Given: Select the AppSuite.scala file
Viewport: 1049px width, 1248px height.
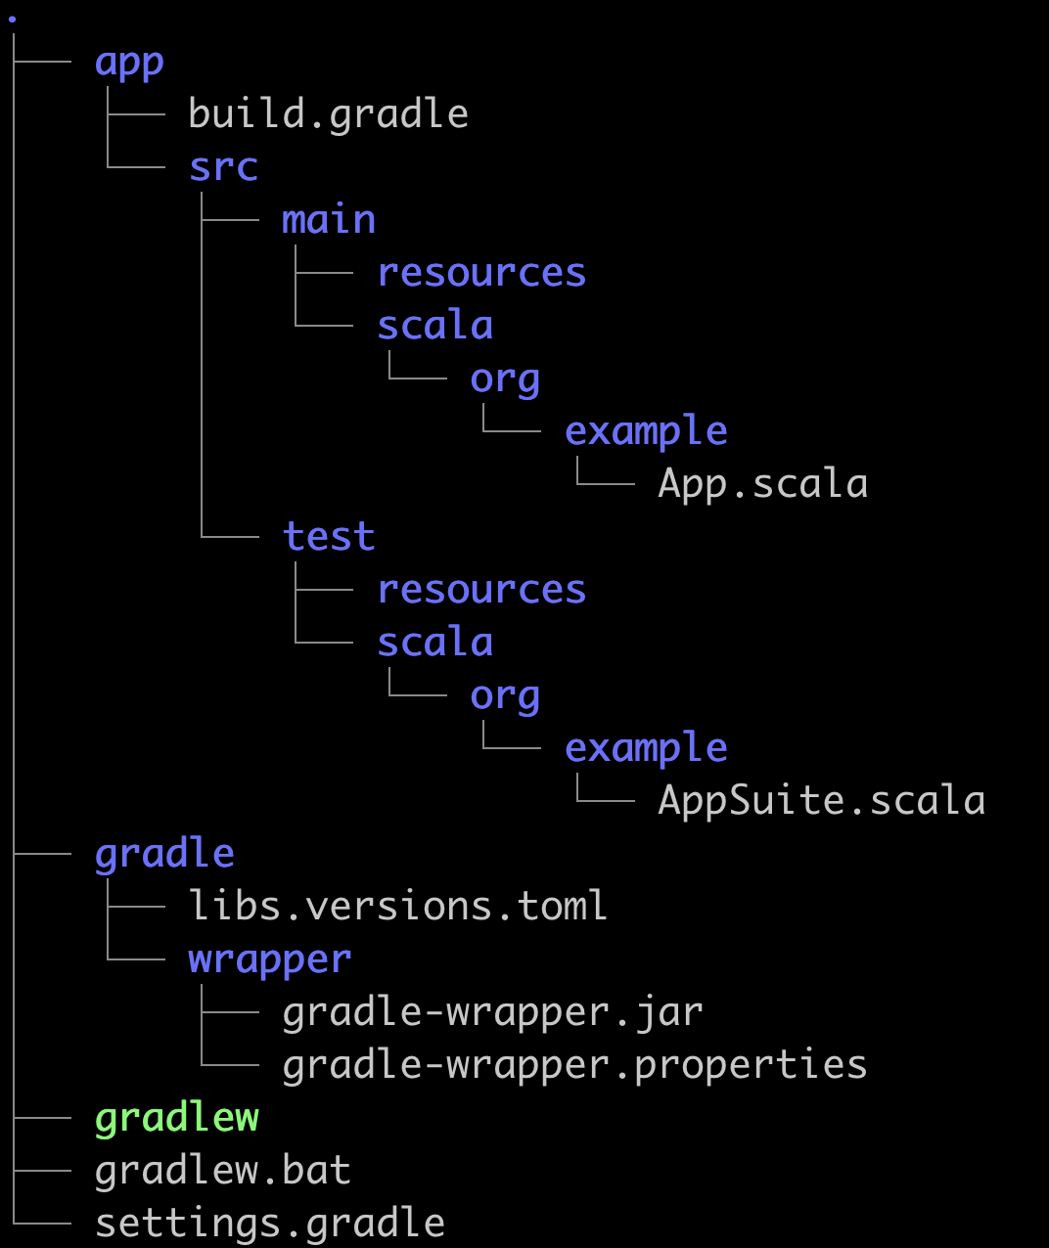Looking at the screenshot, I should (x=821, y=801).
